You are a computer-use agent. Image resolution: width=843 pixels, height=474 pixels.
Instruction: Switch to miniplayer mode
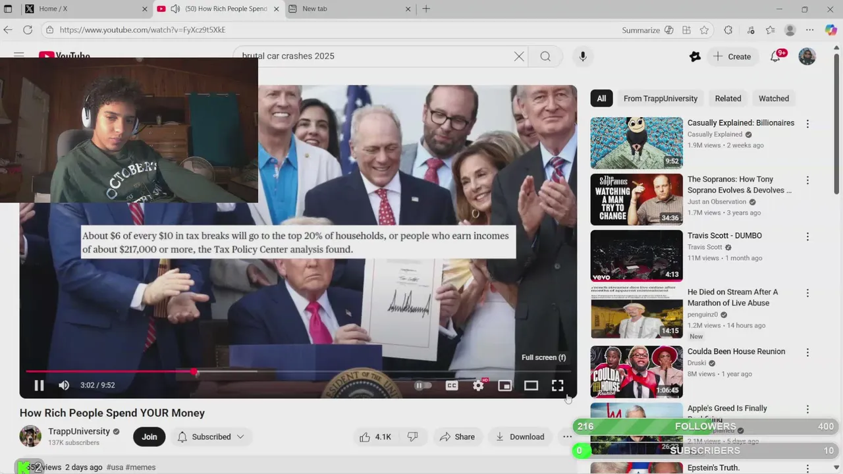click(504, 386)
